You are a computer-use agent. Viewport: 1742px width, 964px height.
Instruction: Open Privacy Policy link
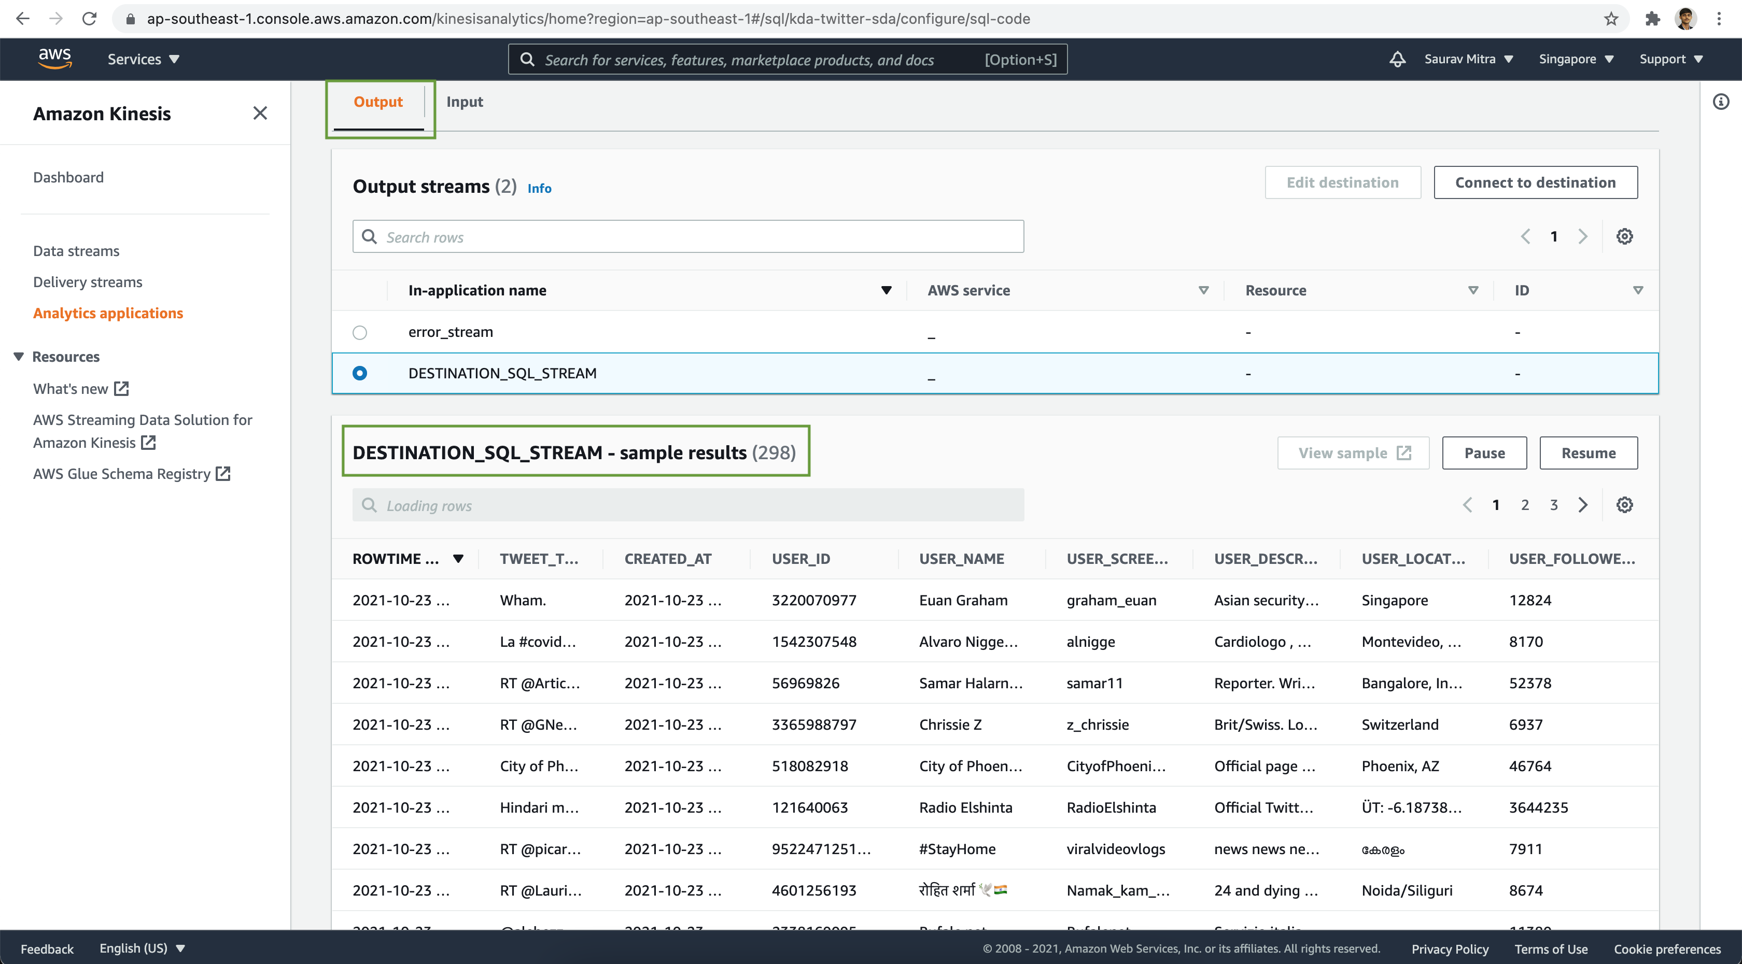click(1450, 948)
